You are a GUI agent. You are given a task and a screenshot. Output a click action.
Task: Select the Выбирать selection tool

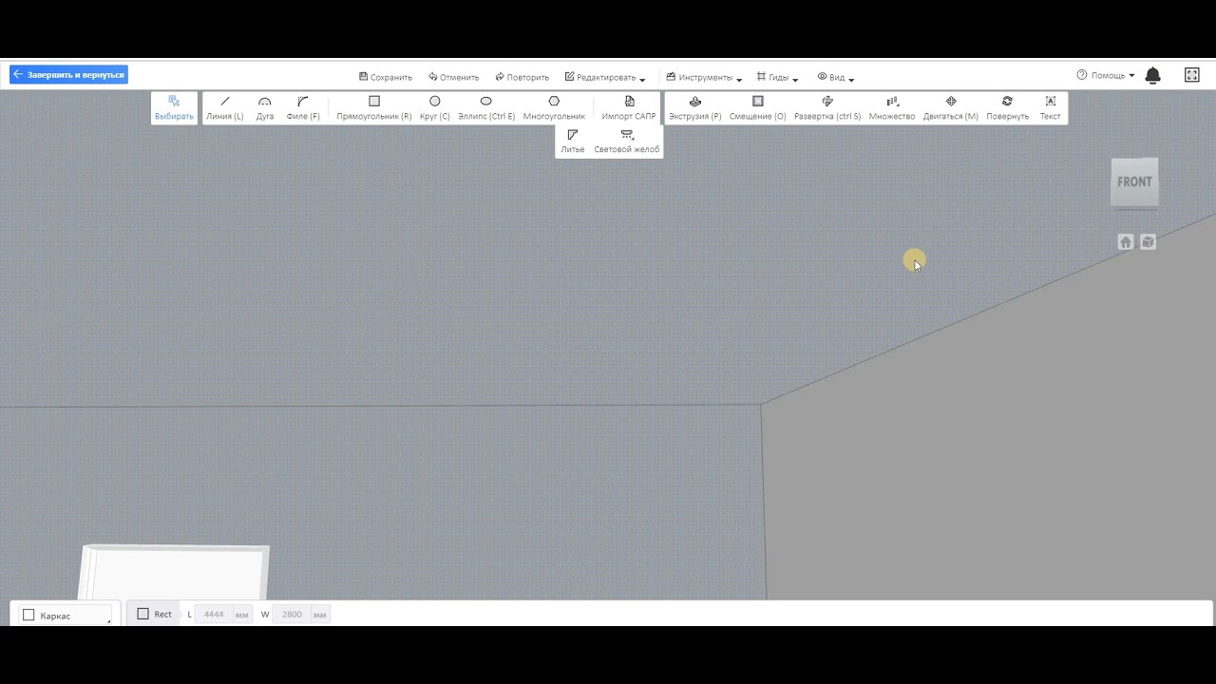pyautogui.click(x=174, y=107)
